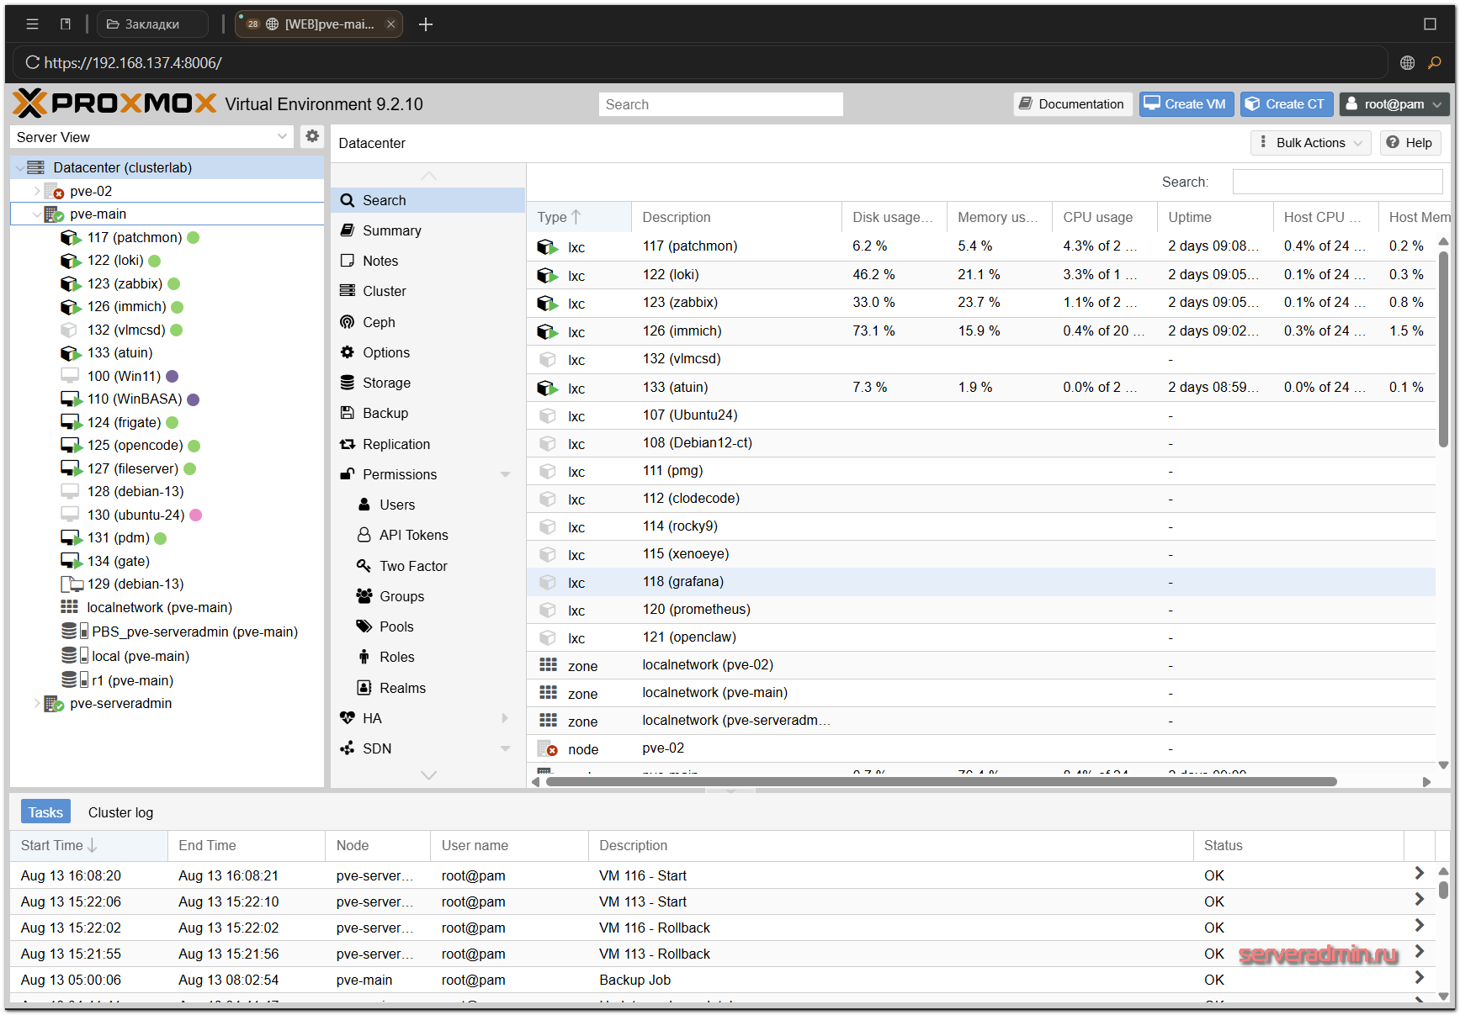Select the 126 (immich) grid row
The image size is (1460, 1015).
[981, 331]
